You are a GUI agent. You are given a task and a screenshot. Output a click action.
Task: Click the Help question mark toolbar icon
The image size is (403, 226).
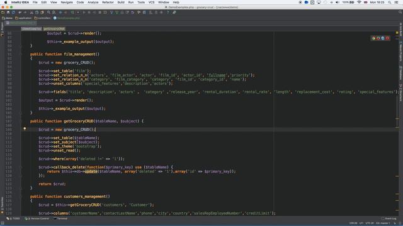pyautogui.click(x=168, y=13)
